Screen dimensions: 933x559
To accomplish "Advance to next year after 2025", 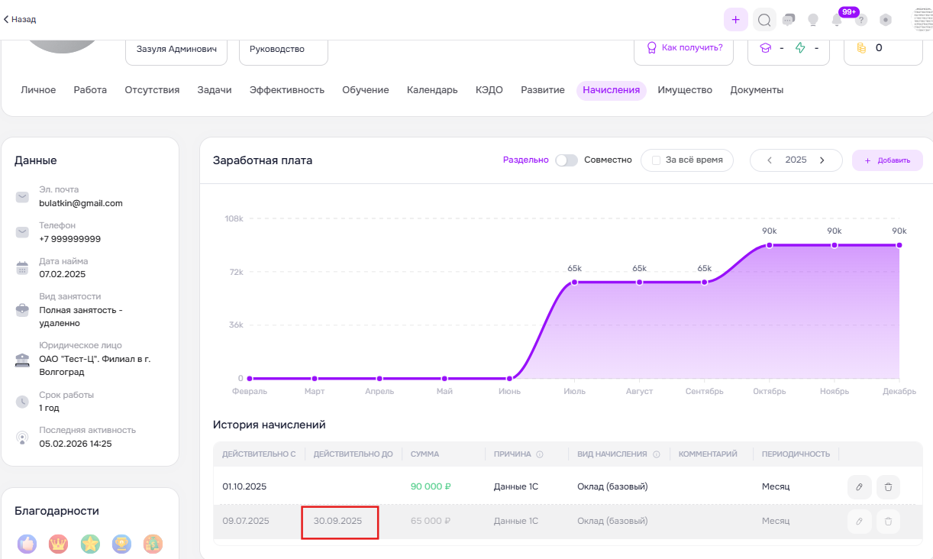I will pyautogui.click(x=822, y=160).
